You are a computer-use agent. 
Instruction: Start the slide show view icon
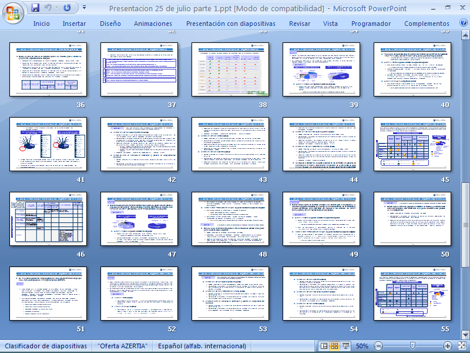click(345, 346)
